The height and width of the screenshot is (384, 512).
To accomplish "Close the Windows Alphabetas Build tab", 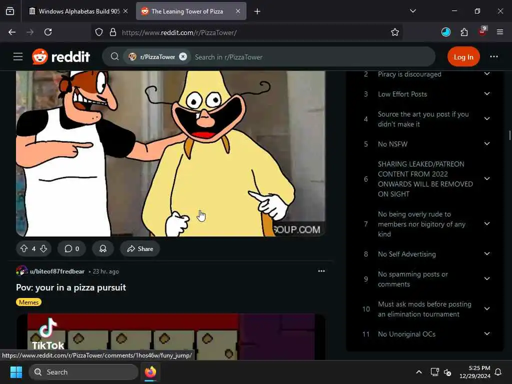I will pyautogui.click(x=125, y=11).
